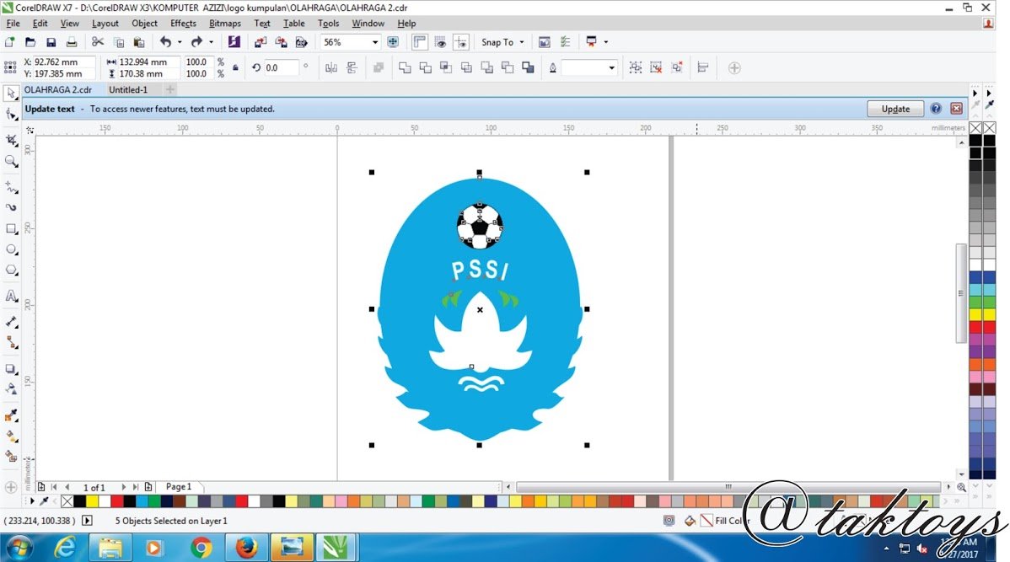The height and width of the screenshot is (562, 1010).
Task: Click the no-color X swatch in bottom palette
Action: pos(67,500)
